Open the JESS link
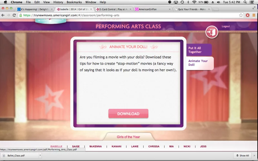Image resolution: width=258 pixels, height=161 pixels. [203, 147]
